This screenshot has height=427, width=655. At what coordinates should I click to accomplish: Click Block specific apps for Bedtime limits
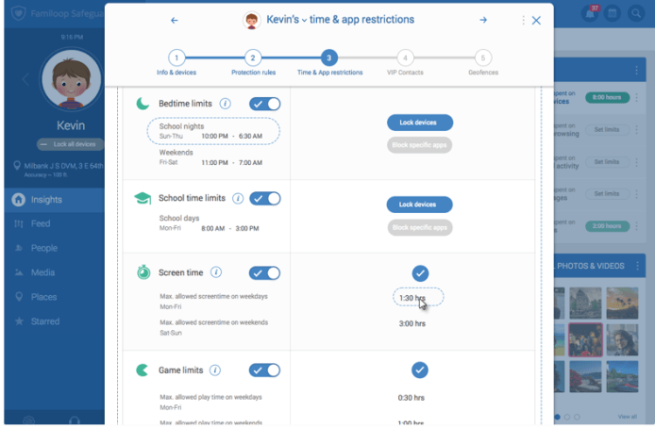pyautogui.click(x=419, y=145)
